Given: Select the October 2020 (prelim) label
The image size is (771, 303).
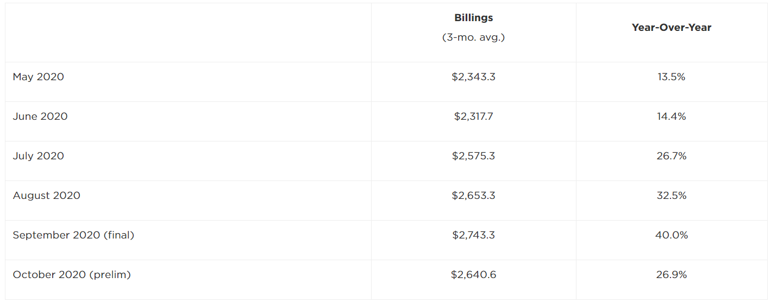Looking at the screenshot, I should pyautogui.click(x=72, y=275).
